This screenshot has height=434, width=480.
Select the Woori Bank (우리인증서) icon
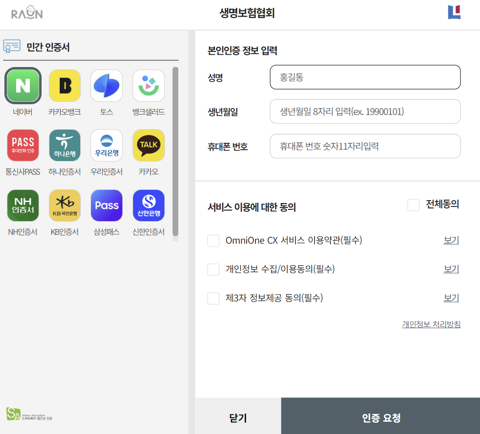tap(107, 145)
